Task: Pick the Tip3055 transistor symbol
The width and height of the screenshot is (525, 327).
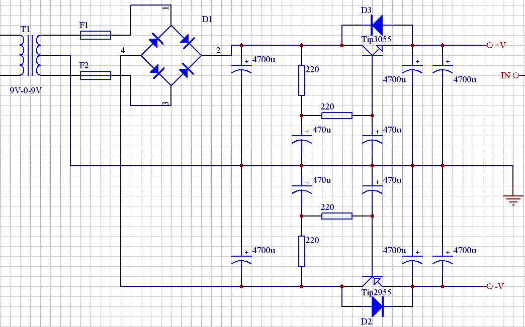Action: tap(372, 48)
